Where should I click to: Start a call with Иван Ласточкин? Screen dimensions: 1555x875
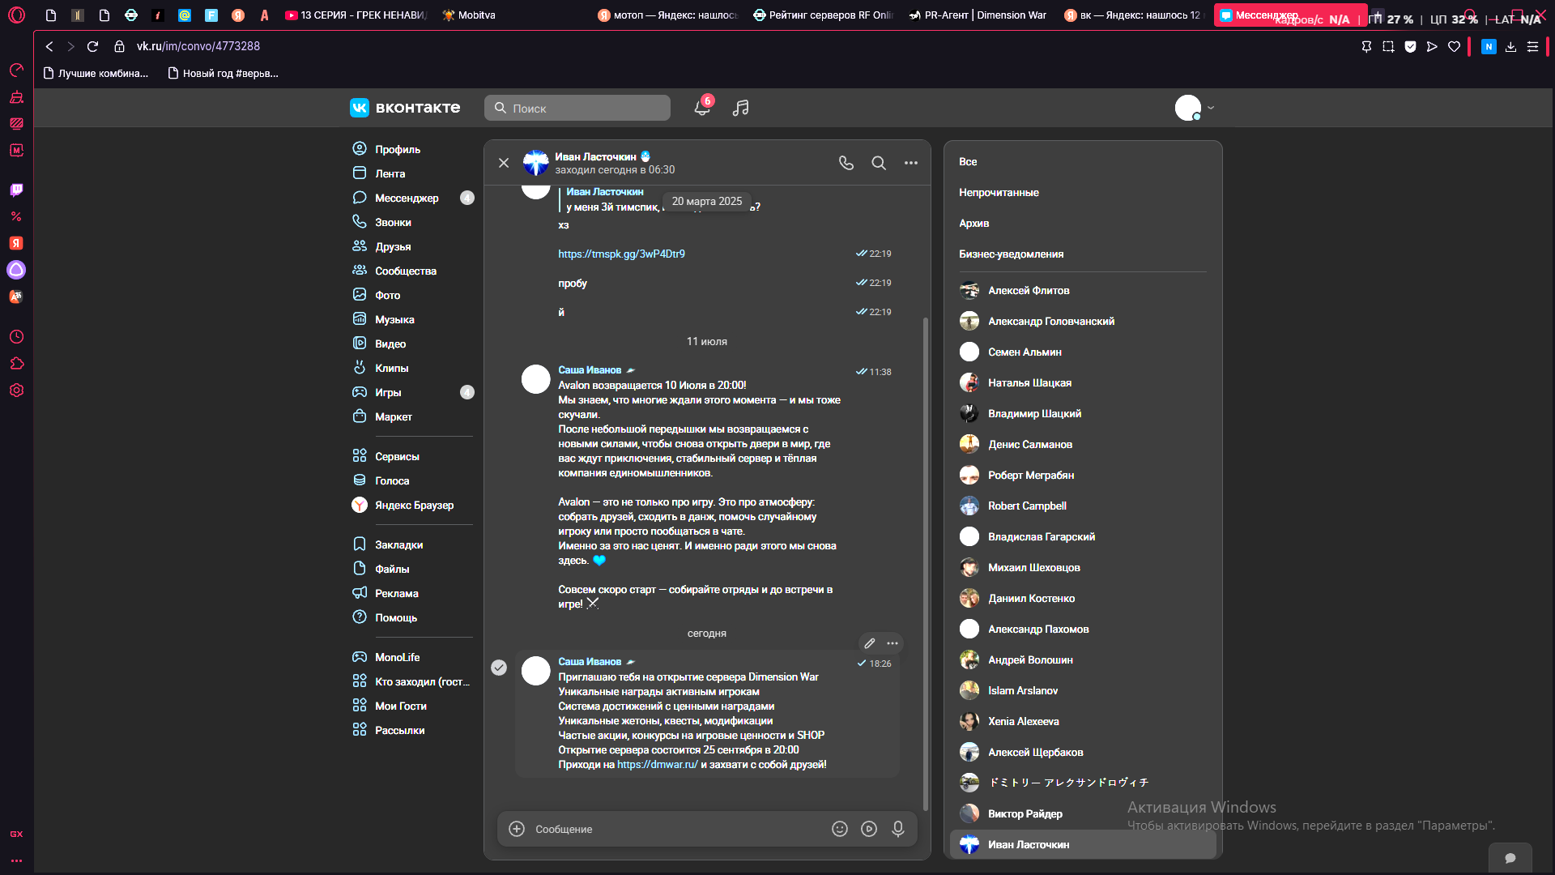pos(846,163)
